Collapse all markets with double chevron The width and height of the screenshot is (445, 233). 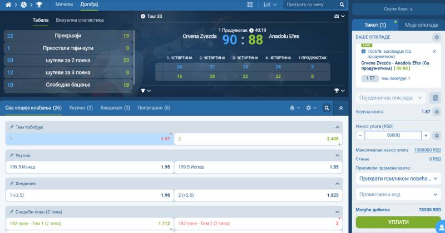341,108
